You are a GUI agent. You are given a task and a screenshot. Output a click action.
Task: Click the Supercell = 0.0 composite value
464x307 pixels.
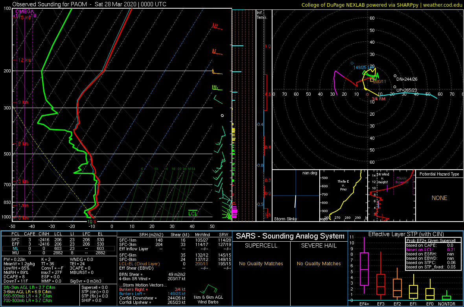point(95,288)
